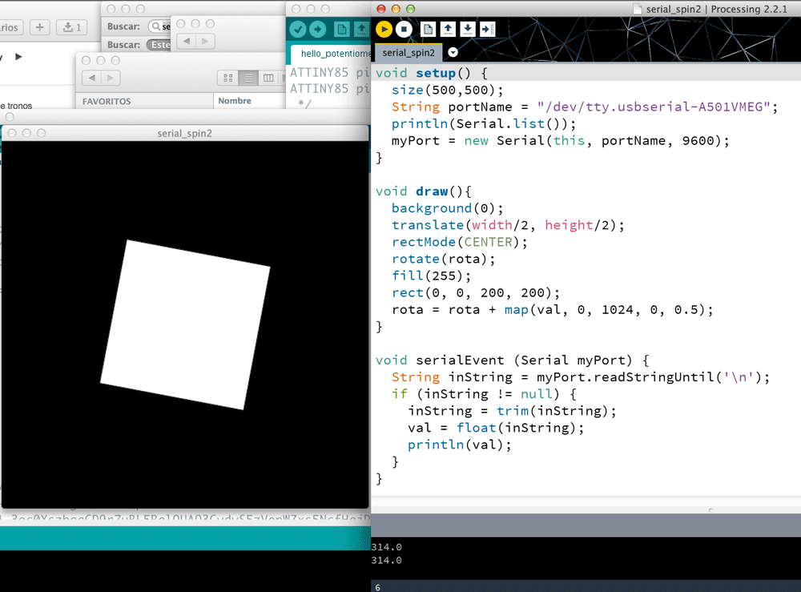
Task: Select the serial_spin2 tab in Processing
Action: tap(409, 53)
